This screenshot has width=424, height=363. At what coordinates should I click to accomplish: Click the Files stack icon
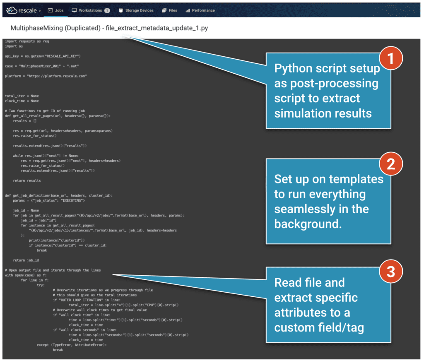[x=164, y=10]
